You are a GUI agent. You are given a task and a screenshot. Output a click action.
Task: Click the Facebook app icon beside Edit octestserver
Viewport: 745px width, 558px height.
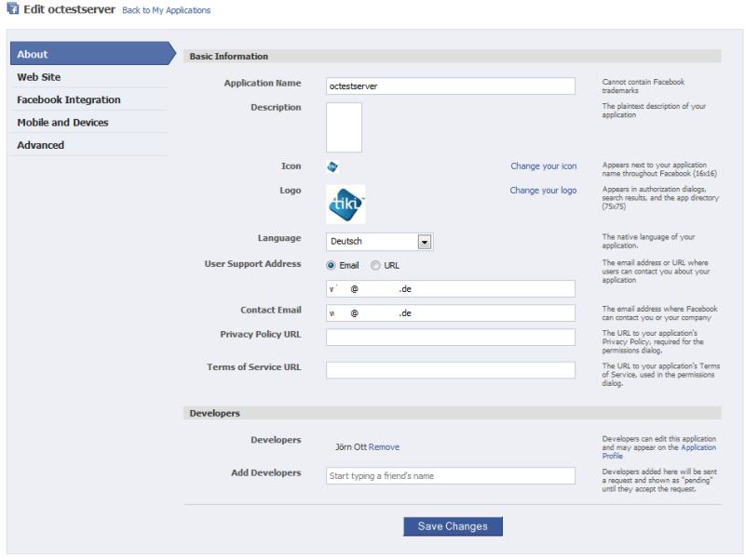pyautogui.click(x=13, y=8)
